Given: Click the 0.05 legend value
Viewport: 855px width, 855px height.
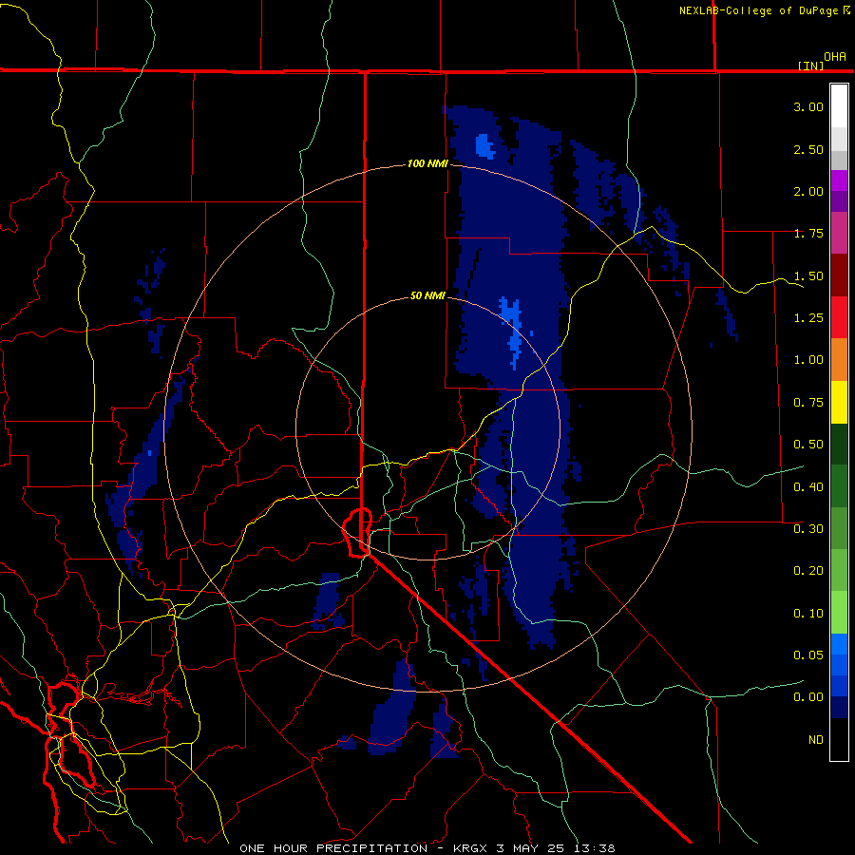Looking at the screenshot, I should pyautogui.click(x=808, y=655).
